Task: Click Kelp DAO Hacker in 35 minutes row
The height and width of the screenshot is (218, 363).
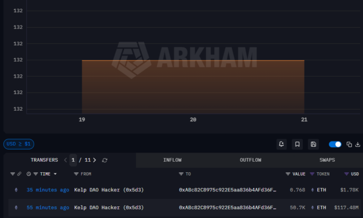Action: 109,190
